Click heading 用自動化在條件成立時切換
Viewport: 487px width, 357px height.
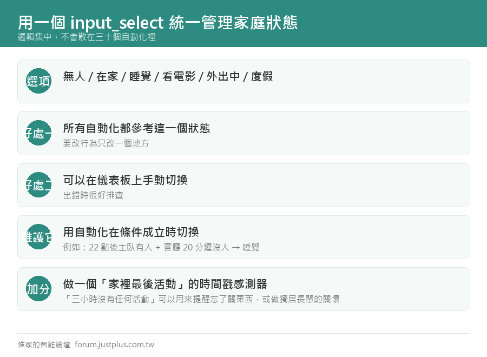(131, 232)
